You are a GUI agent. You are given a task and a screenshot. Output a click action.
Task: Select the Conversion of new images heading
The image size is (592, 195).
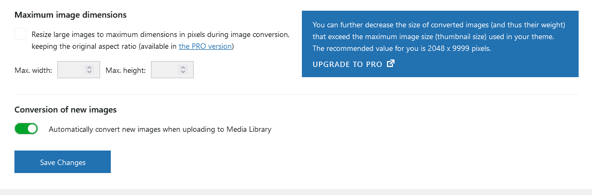click(66, 110)
